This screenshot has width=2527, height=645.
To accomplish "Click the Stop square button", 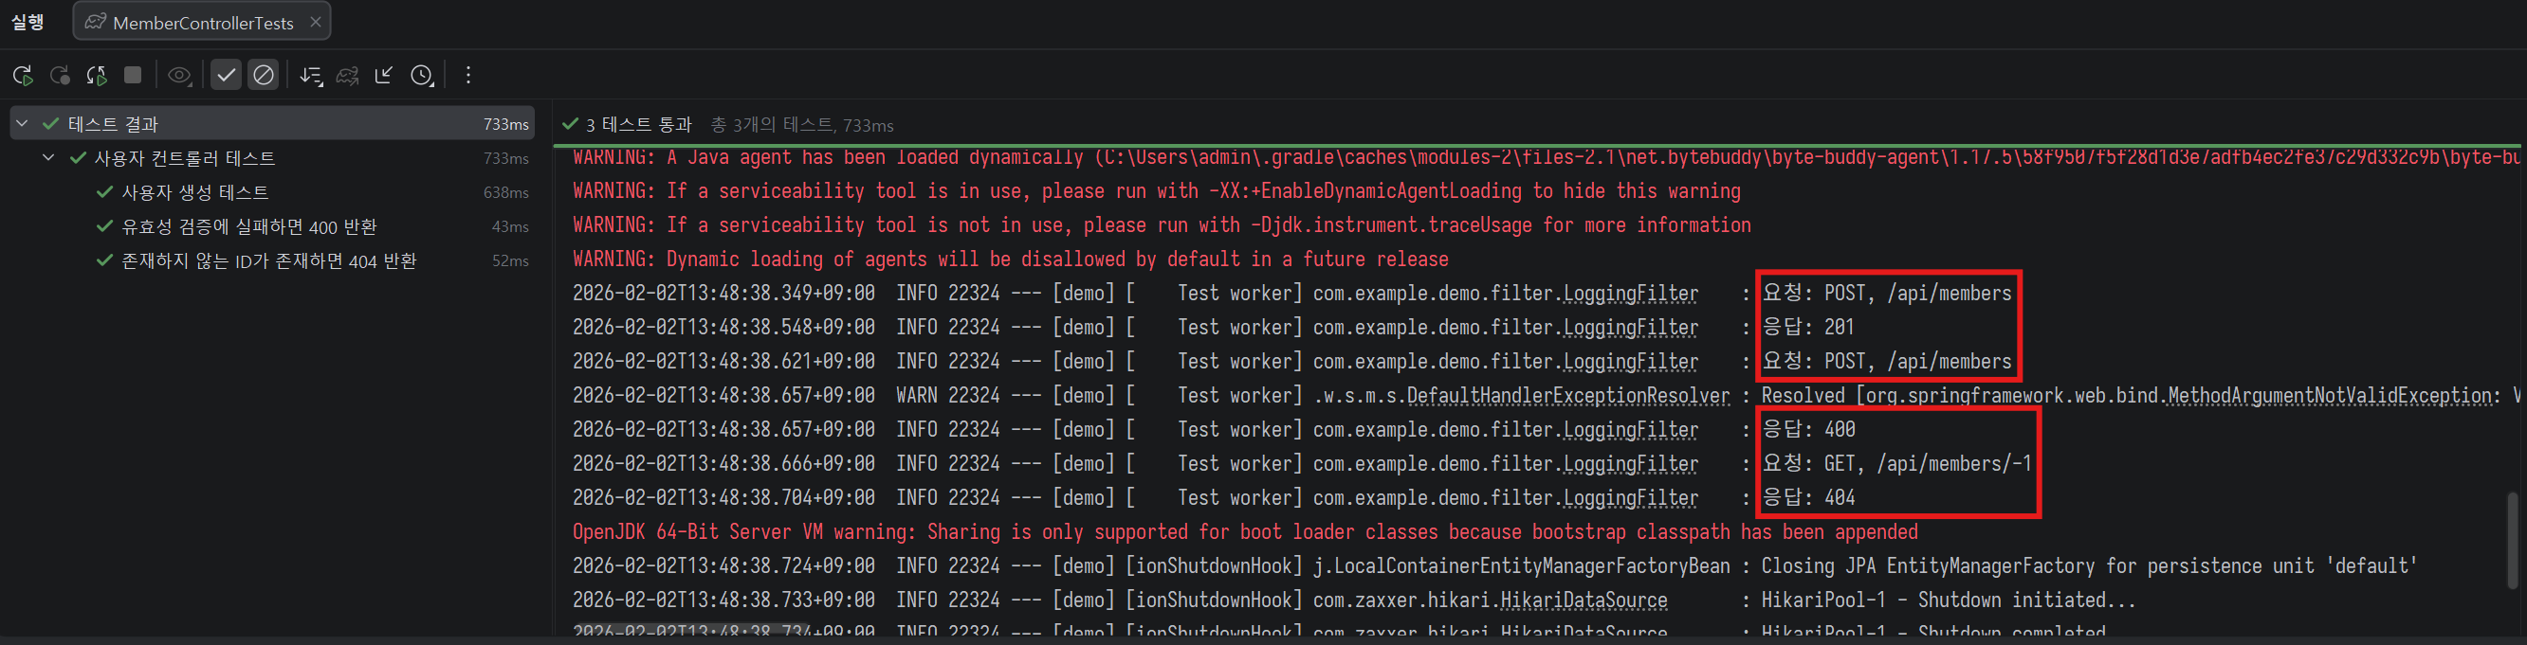I will [x=133, y=76].
